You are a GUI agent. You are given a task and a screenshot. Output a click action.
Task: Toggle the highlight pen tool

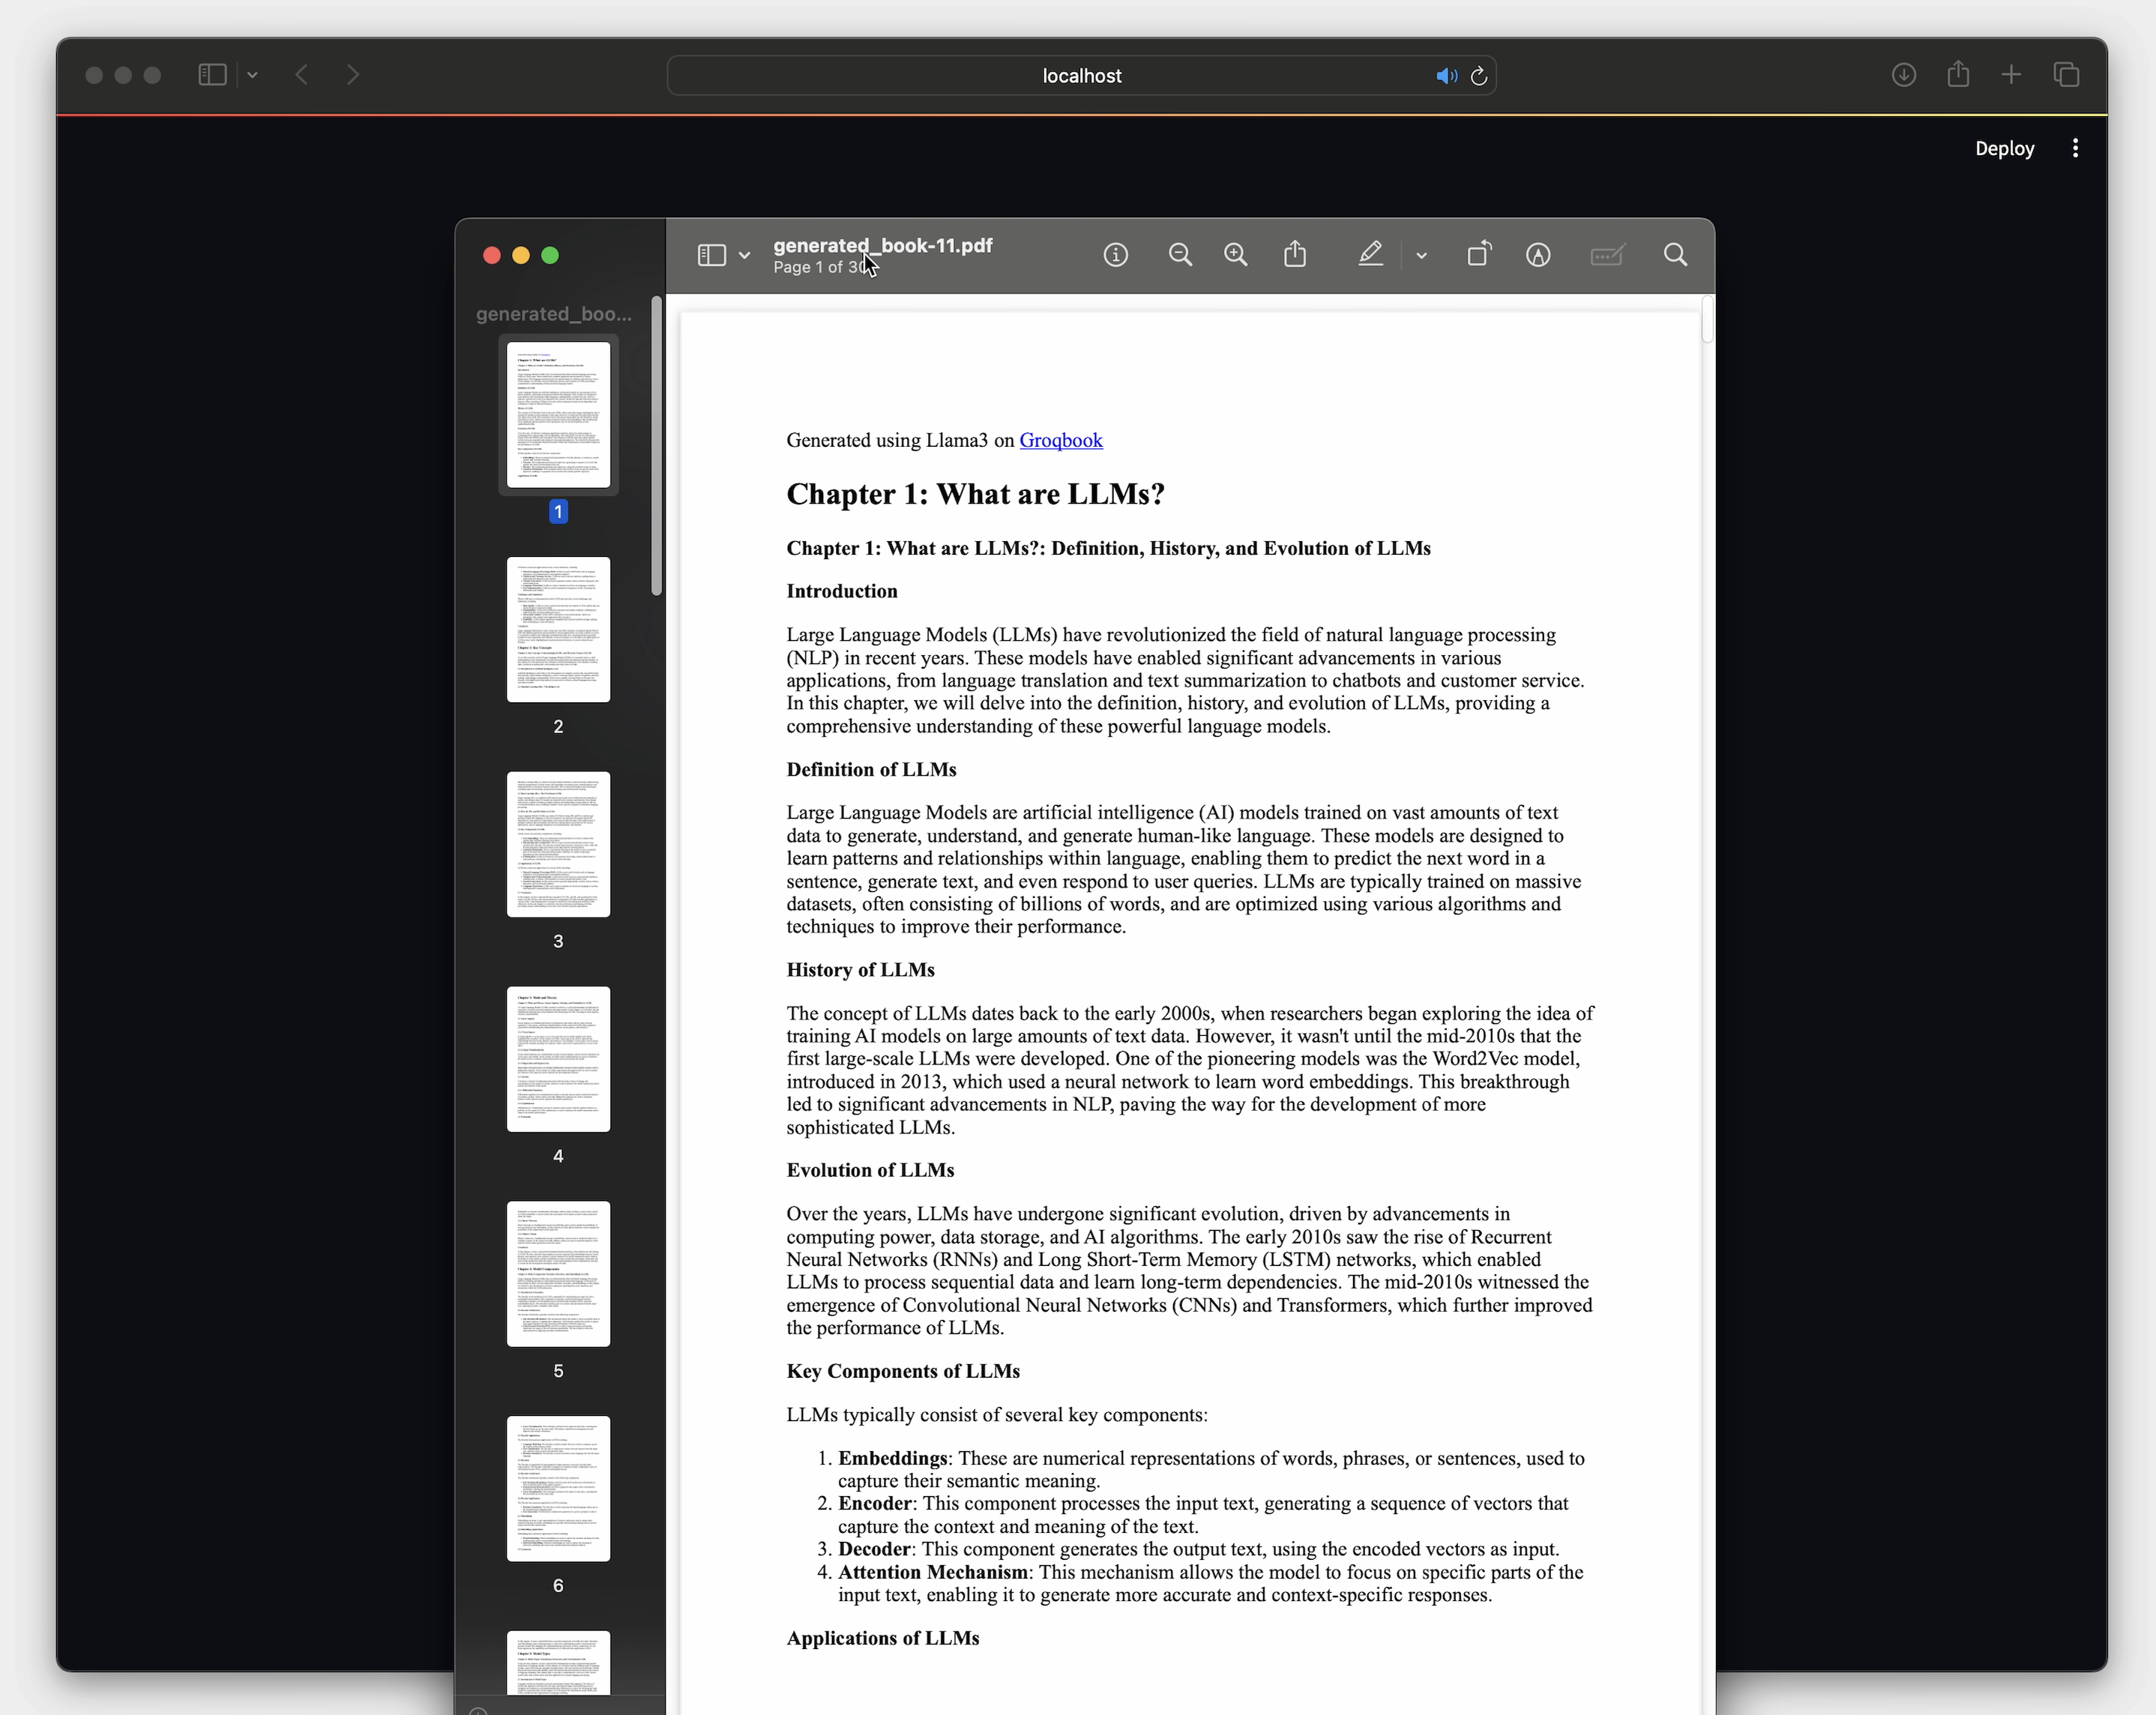(x=1370, y=255)
